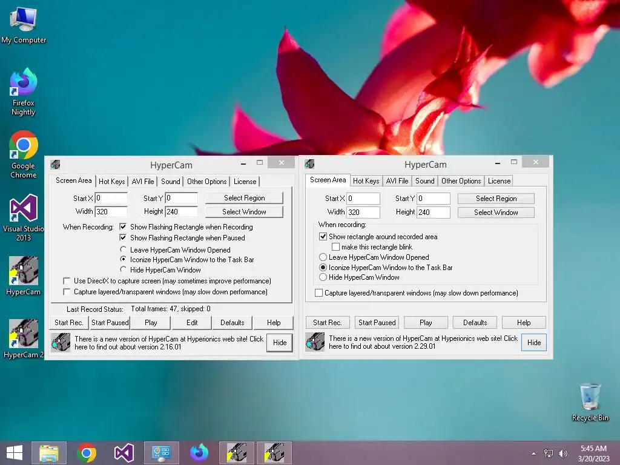Switch to Sound tab in left HyperCam
The width and height of the screenshot is (620, 465).
point(170,182)
